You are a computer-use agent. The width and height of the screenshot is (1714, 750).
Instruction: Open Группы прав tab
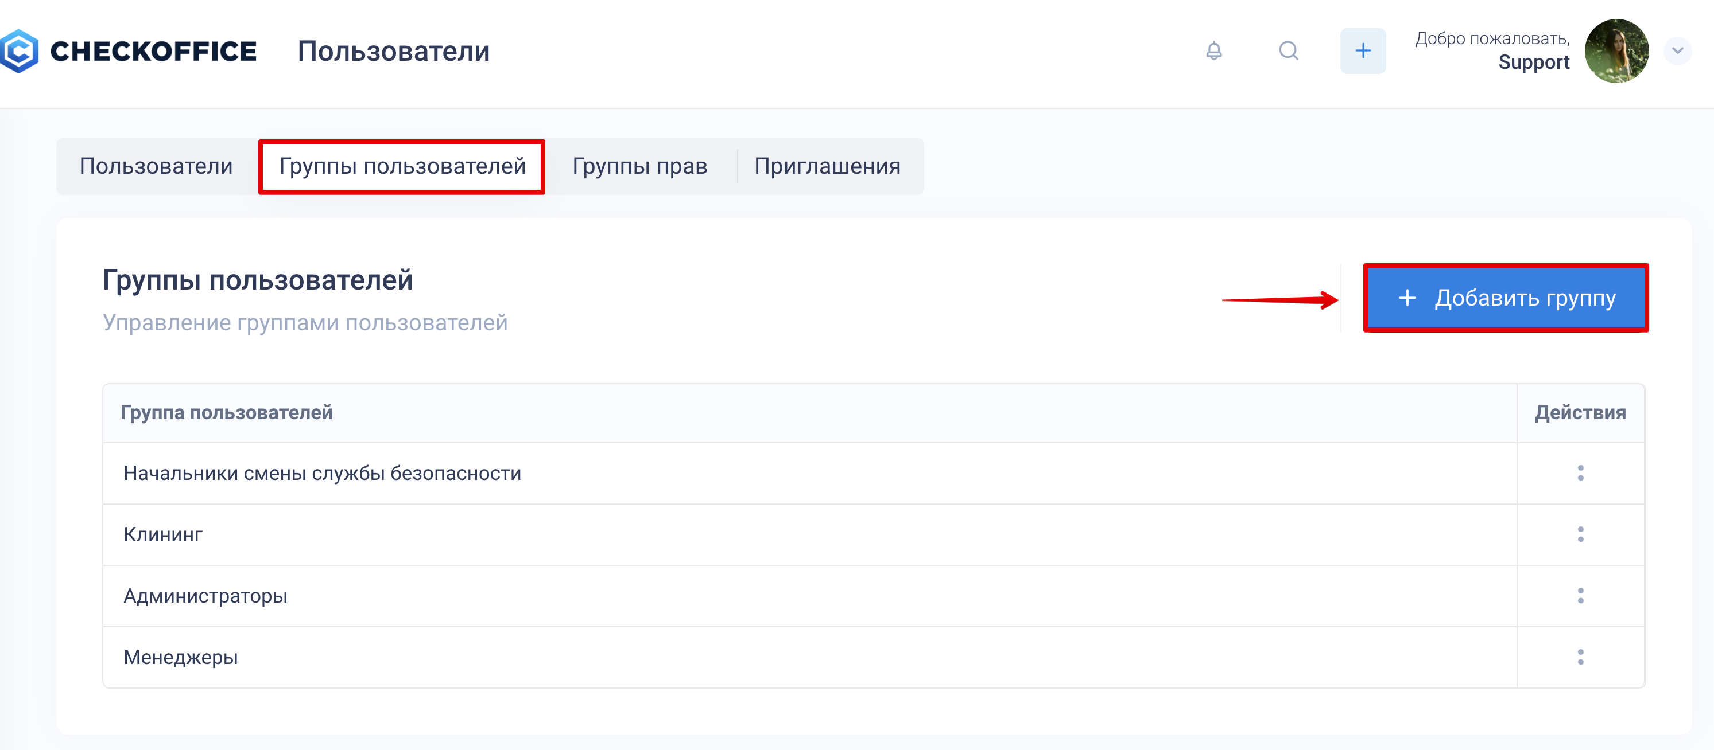[x=639, y=166]
